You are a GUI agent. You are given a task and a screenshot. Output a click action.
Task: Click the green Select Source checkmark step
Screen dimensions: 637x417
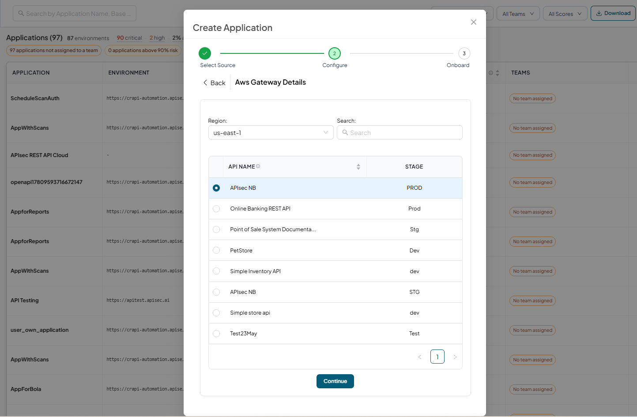coord(205,53)
